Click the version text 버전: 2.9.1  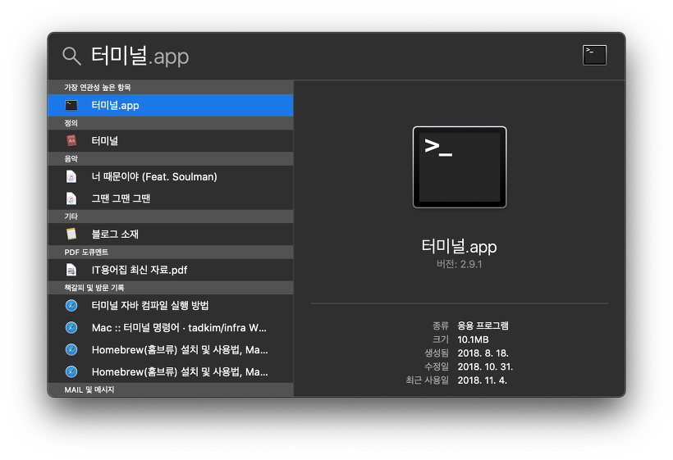(x=460, y=264)
